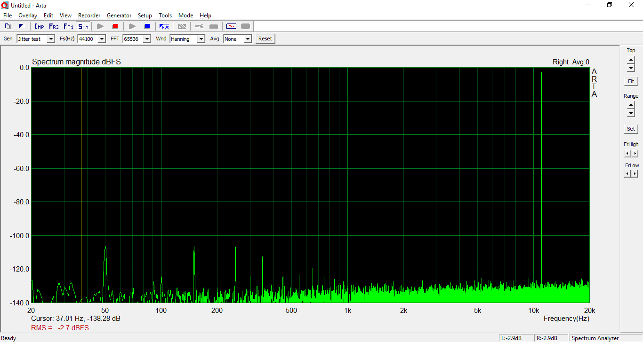643x342 pixels.
Task: Switch to FR1 single channel mode
Action: pyautogui.click(x=68, y=26)
